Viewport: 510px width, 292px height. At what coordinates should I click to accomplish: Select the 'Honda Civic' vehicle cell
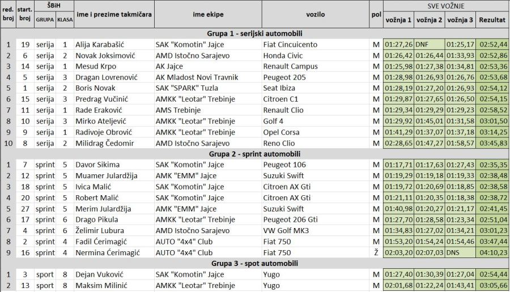(x=283, y=55)
